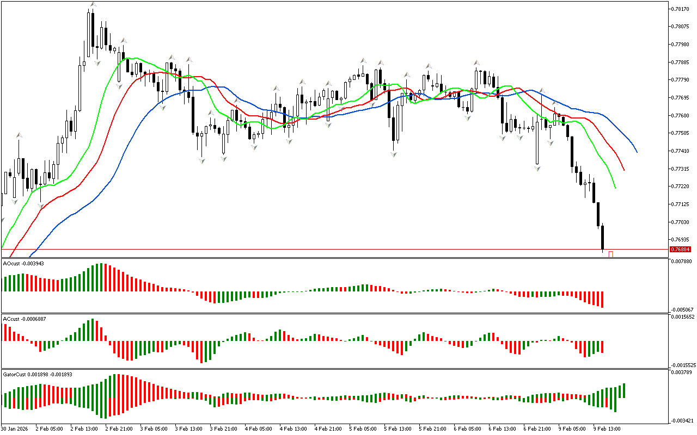The height and width of the screenshot is (435, 697).
Task: Click the GatorCust indicator label
Action: (x=37, y=374)
